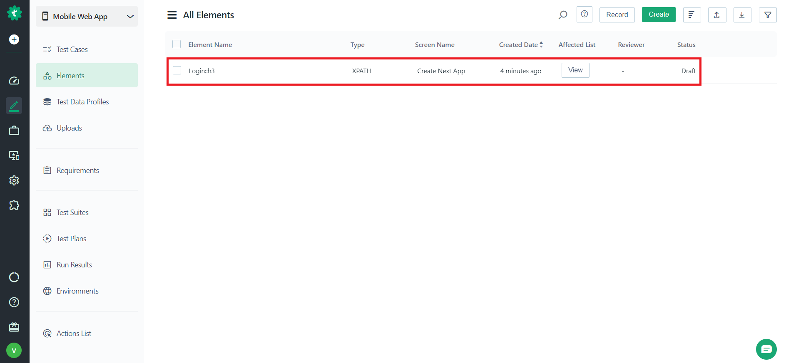Click the sort lines icon
Image resolution: width=791 pixels, height=363 pixels.
(x=692, y=15)
